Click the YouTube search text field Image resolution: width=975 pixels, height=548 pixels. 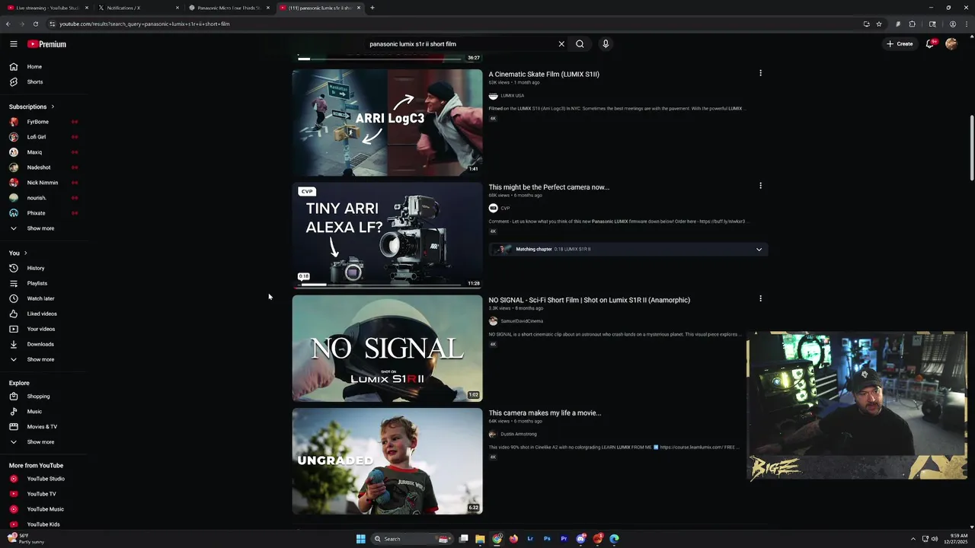coord(459,44)
